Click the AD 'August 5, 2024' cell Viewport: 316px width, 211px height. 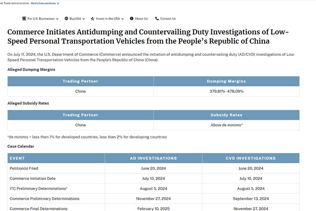click(153, 188)
